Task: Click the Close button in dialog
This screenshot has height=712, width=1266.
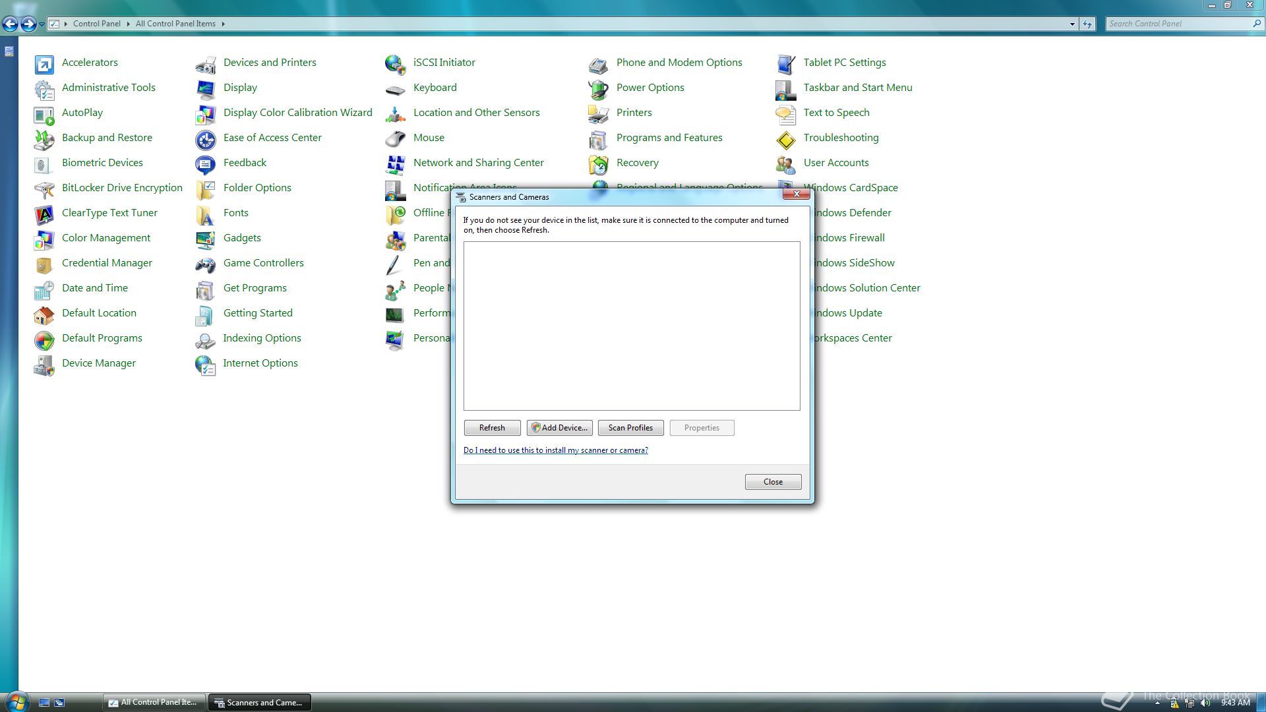Action: point(773,482)
